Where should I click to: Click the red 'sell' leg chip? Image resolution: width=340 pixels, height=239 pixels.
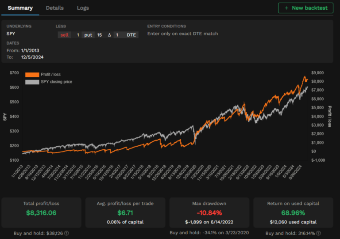[64, 35]
